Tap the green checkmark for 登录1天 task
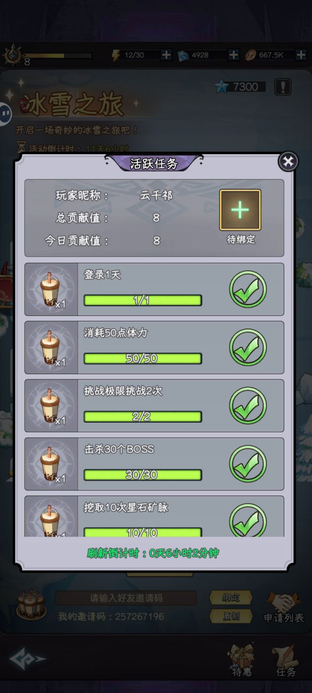The width and height of the screenshot is (312, 693). click(x=248, y=289)
